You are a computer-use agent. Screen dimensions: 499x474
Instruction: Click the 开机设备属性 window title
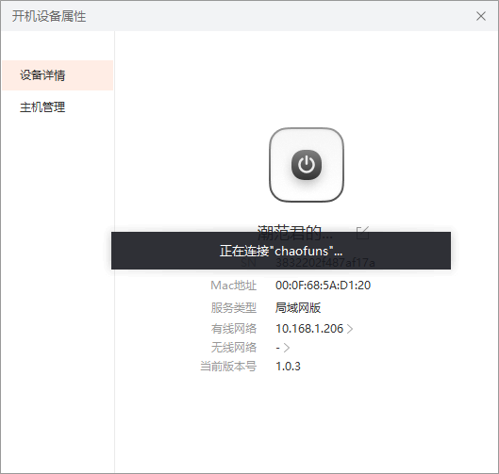click(49, 16)
